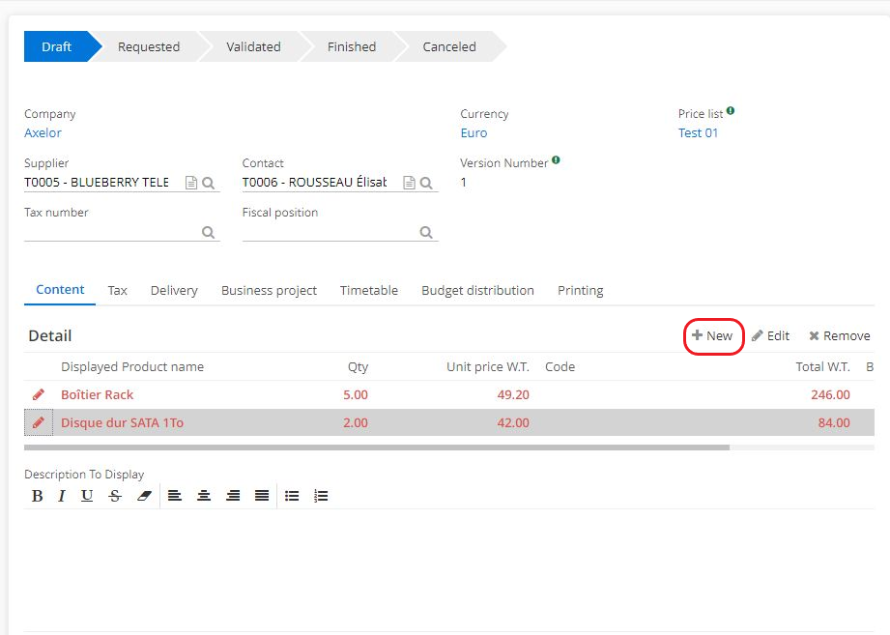Toggle italic text formatting

[x=62, y=496]
